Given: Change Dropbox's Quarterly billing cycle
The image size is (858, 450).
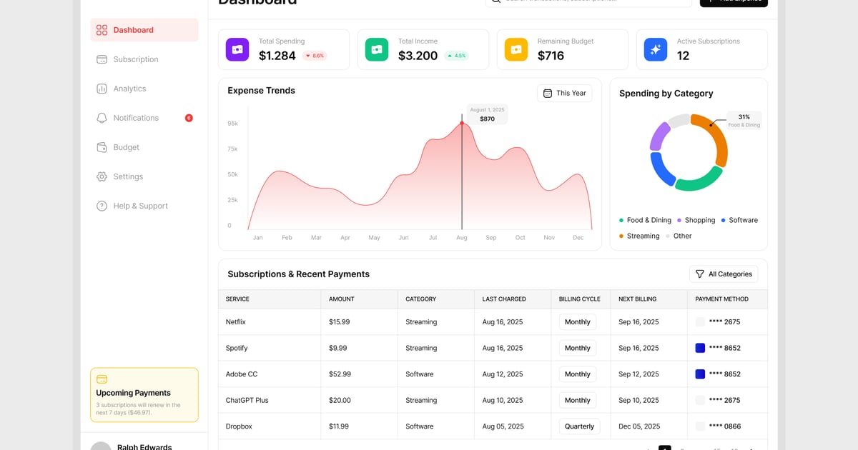Looking at the screenshot, I should (578, 426).
